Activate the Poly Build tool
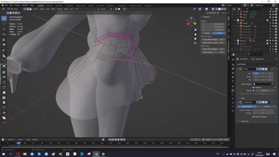The image size is (279, 157). point(4,92)
